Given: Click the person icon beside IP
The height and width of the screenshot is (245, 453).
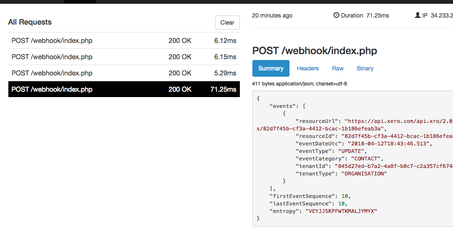Looking at the screenshot, I should tap(418, 15).
